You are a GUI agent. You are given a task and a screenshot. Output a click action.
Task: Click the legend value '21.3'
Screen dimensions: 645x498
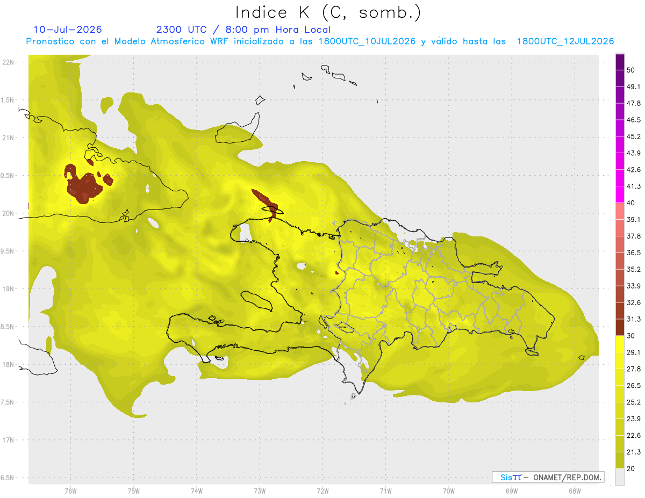pyautogui.click(x=634, y=452)
